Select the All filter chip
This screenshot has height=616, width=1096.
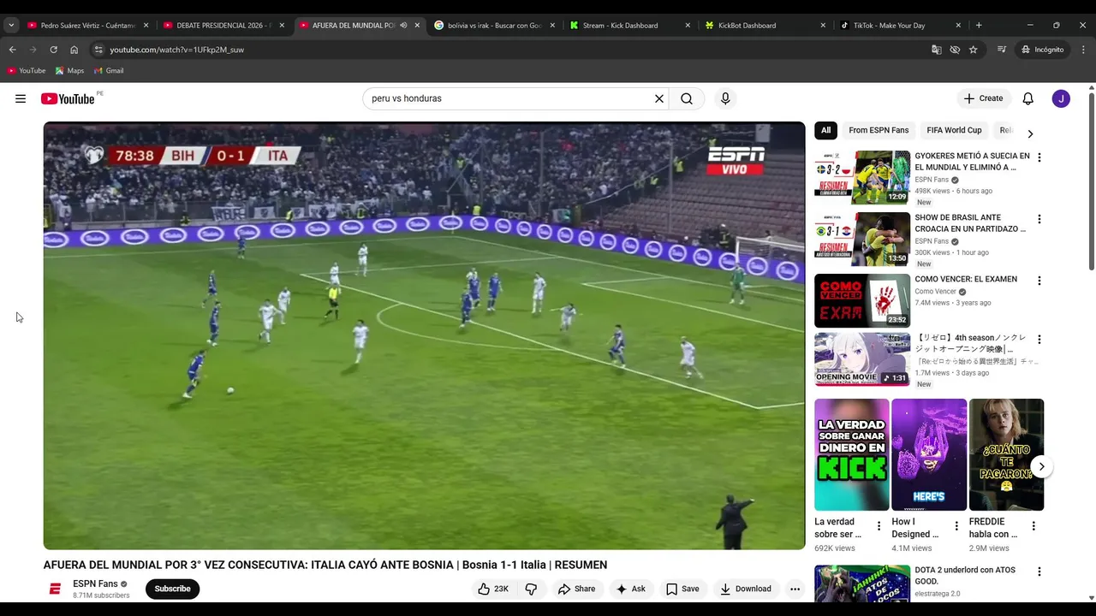(x=825, y=130)
